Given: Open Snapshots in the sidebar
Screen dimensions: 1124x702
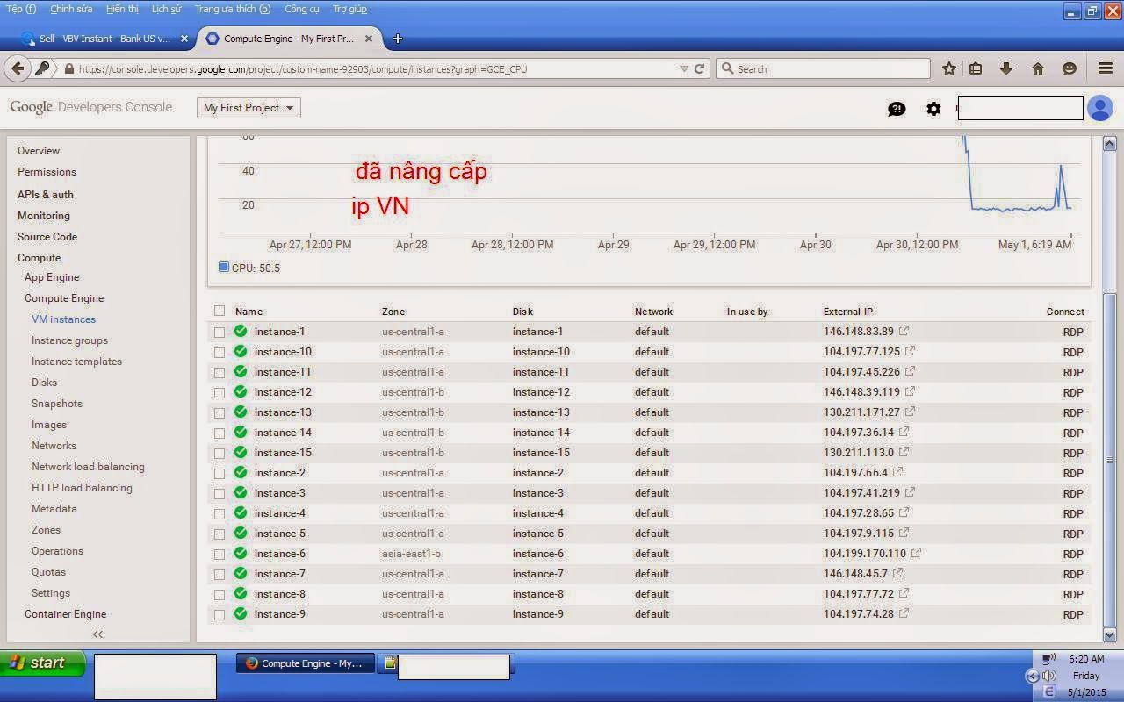Looking at the screenshot, I should coord(57,403).
